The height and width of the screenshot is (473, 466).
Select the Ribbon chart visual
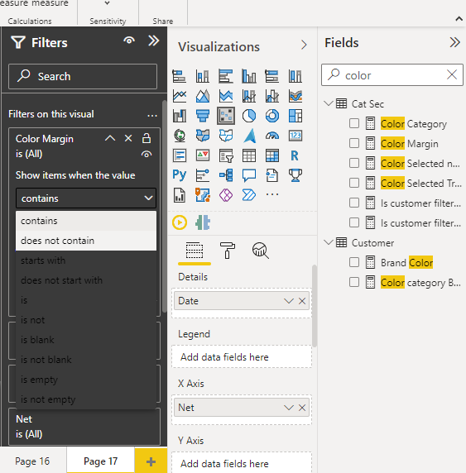pos(295,96)
